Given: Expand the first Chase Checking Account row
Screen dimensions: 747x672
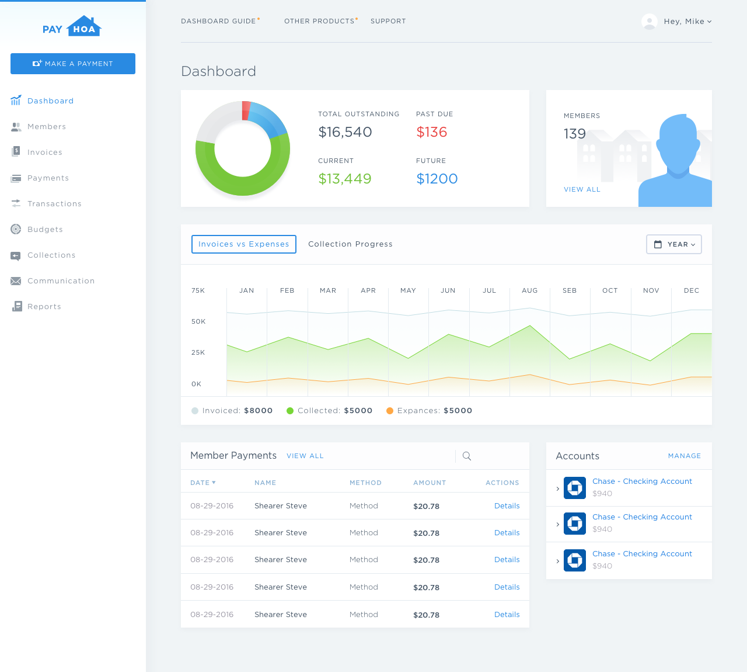Looking at the screenshot, I should coord(558,489).
